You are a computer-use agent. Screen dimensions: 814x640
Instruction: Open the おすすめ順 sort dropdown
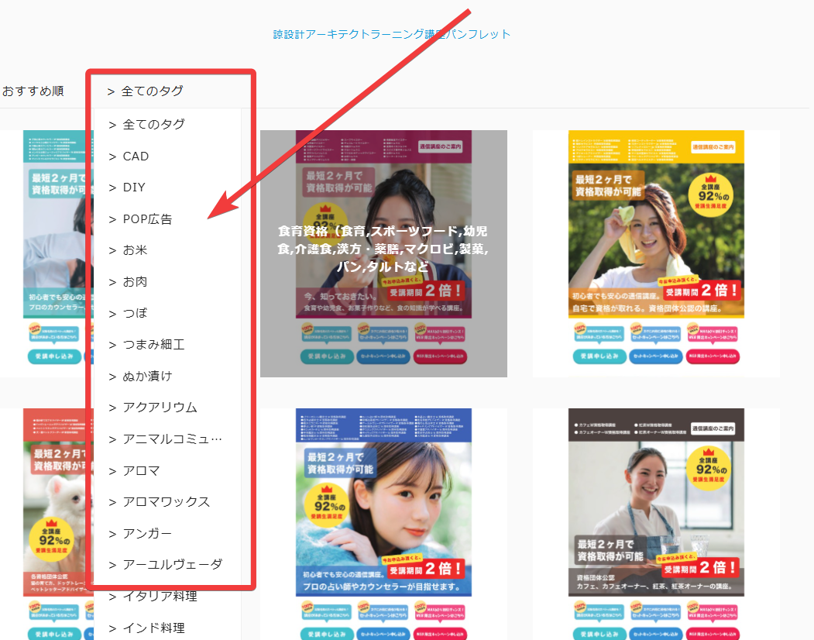pos(33,91)
